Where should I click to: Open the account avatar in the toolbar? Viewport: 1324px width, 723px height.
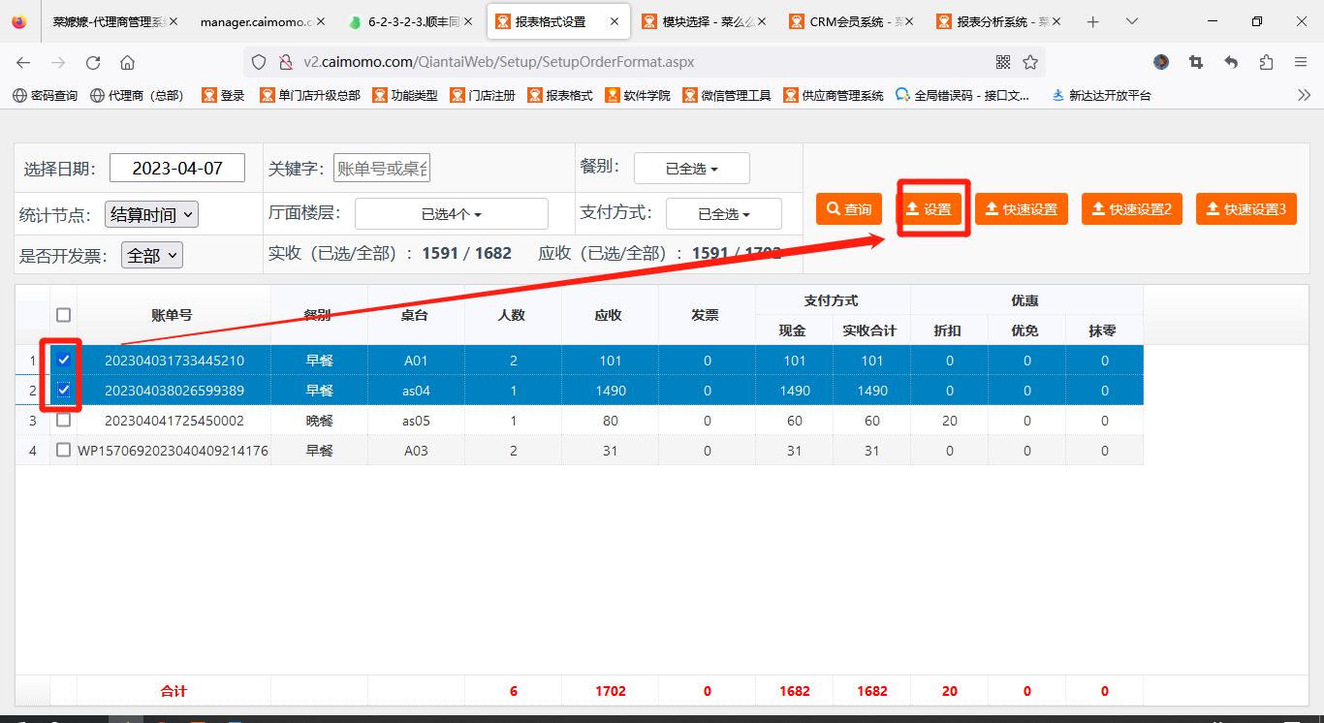pos(1161,62)
